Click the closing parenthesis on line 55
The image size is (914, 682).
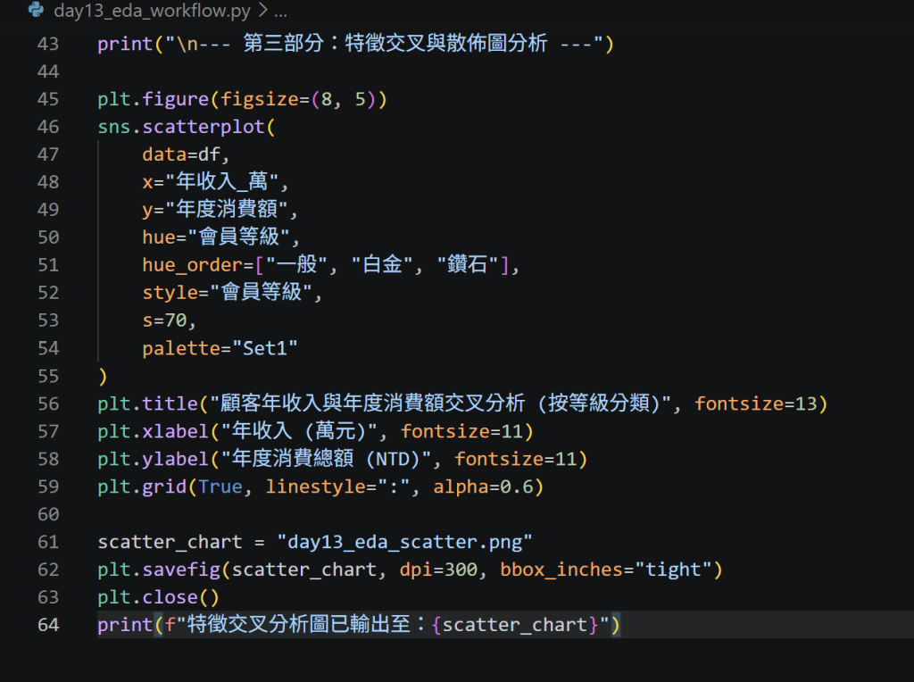(103, 377)
